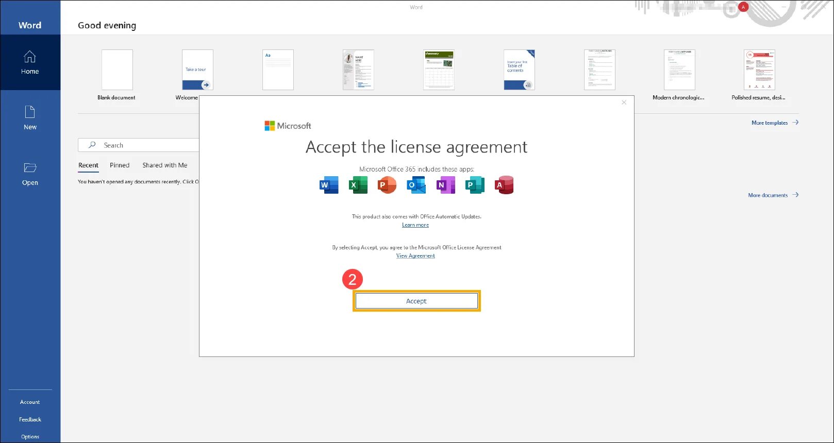
Task: Close the license agreement dialog
Action: point(624,103)
